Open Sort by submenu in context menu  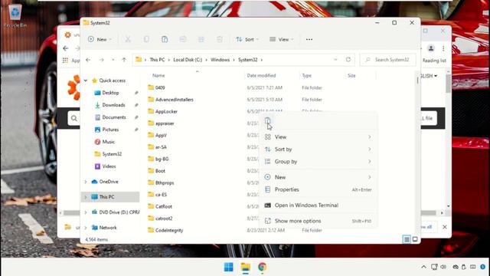[x=318, y=149]
